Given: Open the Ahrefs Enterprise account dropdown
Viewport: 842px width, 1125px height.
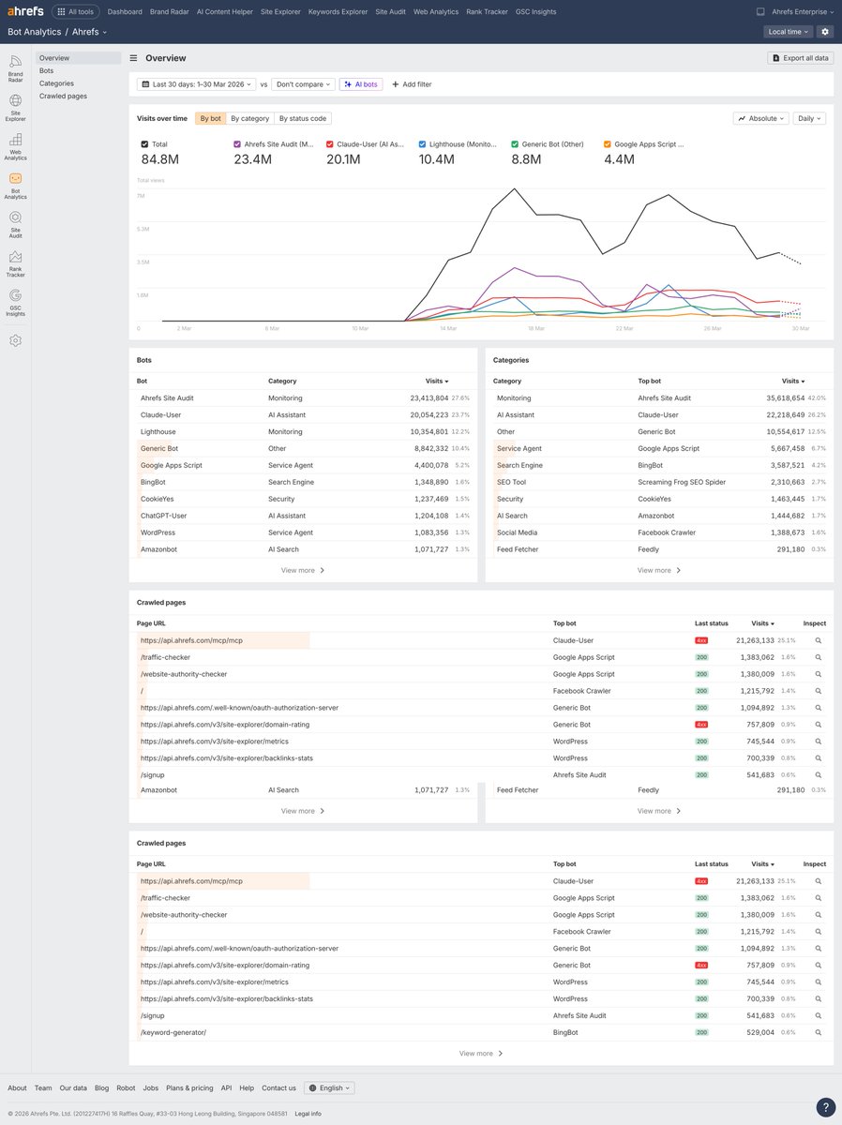Looking at the screenshot, I should tap(803, 12).
